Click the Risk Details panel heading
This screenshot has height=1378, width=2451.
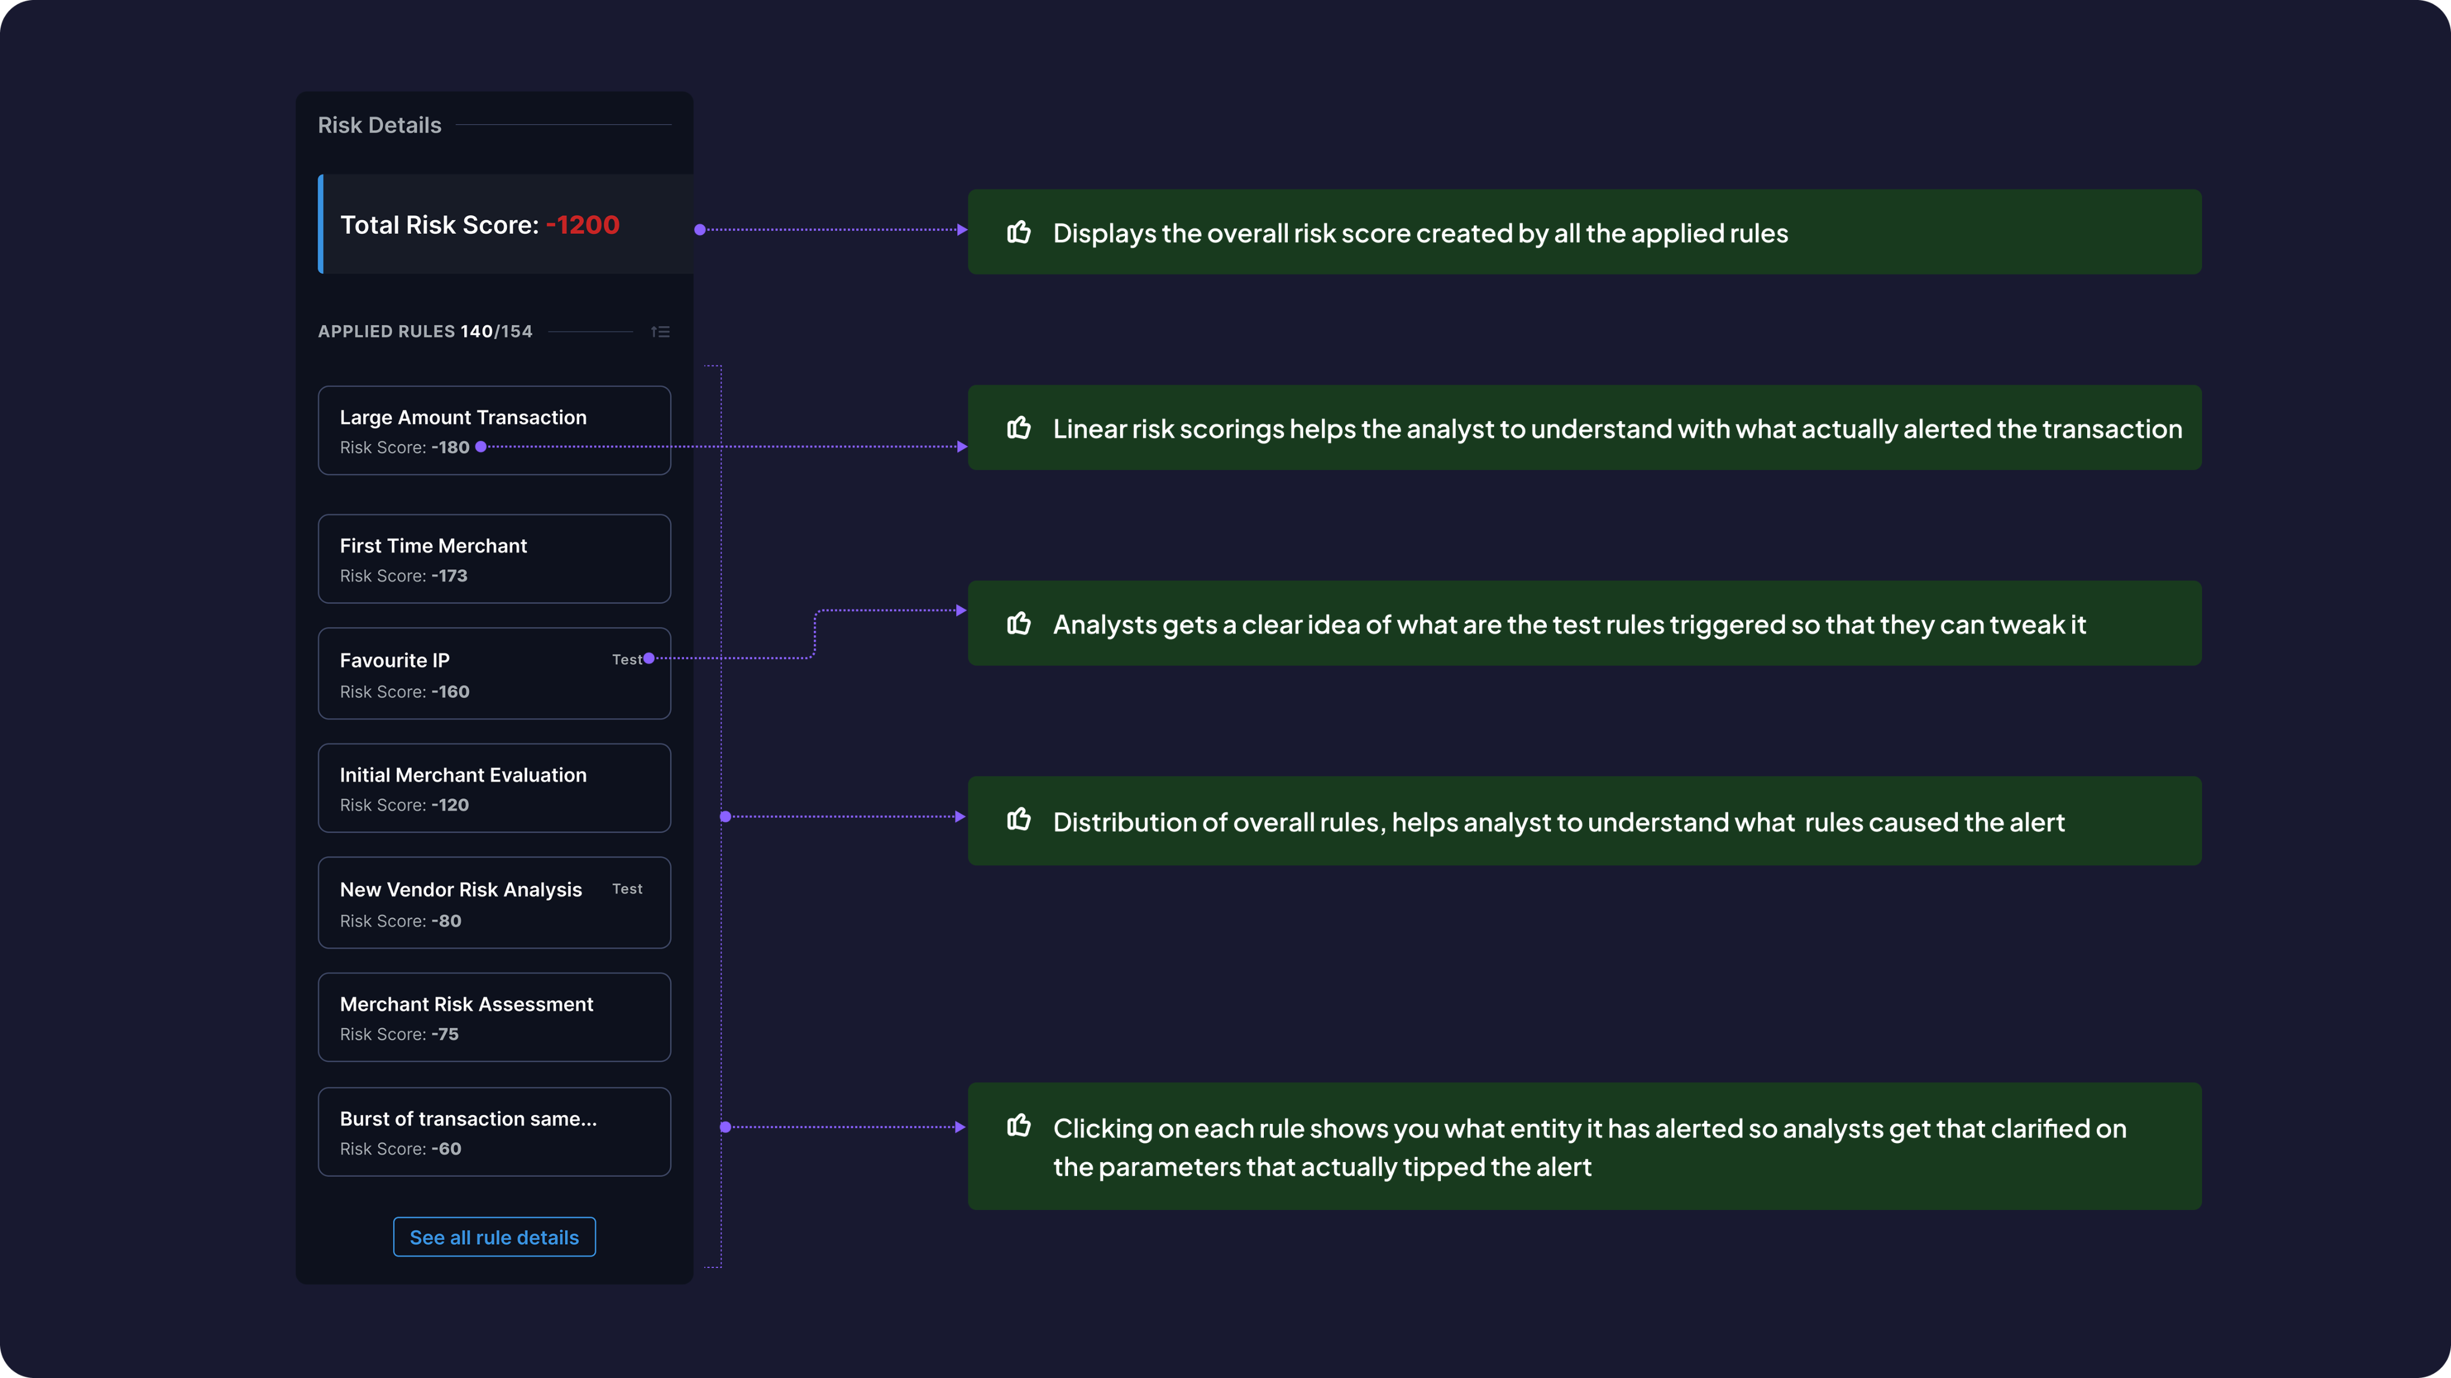(x=379, y=126)
